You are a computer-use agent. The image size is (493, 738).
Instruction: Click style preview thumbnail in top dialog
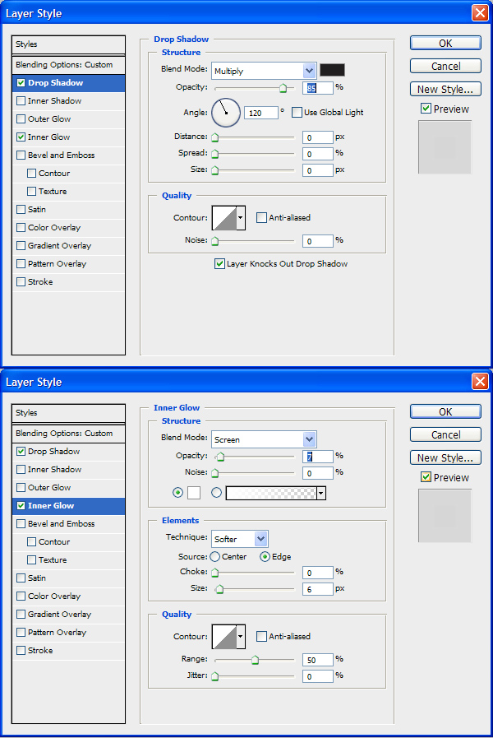tap(445, 146)
